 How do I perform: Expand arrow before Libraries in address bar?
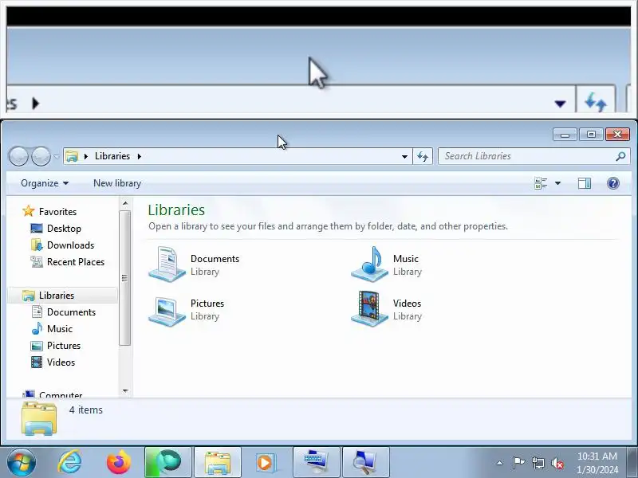(86, 156)
